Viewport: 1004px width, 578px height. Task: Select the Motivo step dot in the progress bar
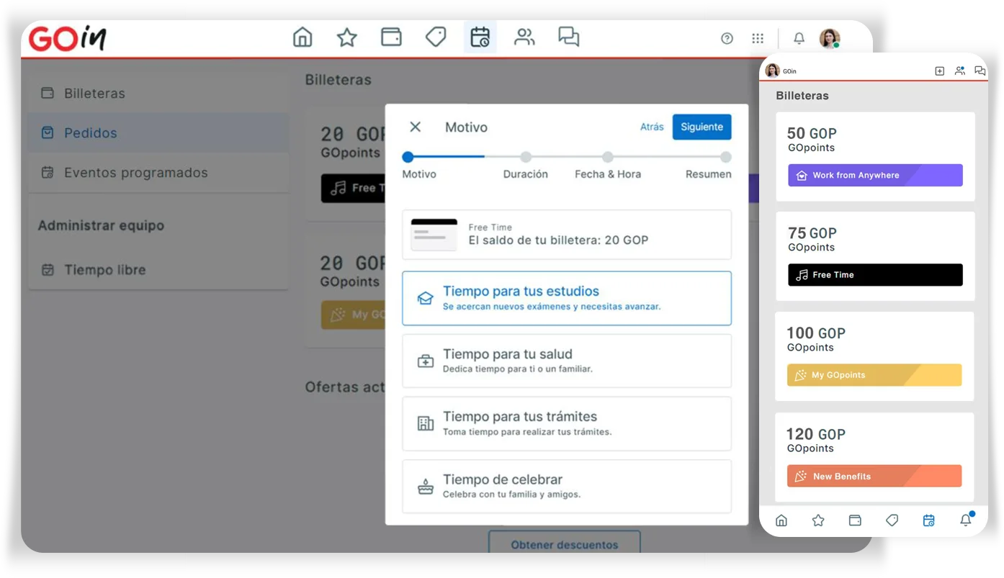pos(408,156)
